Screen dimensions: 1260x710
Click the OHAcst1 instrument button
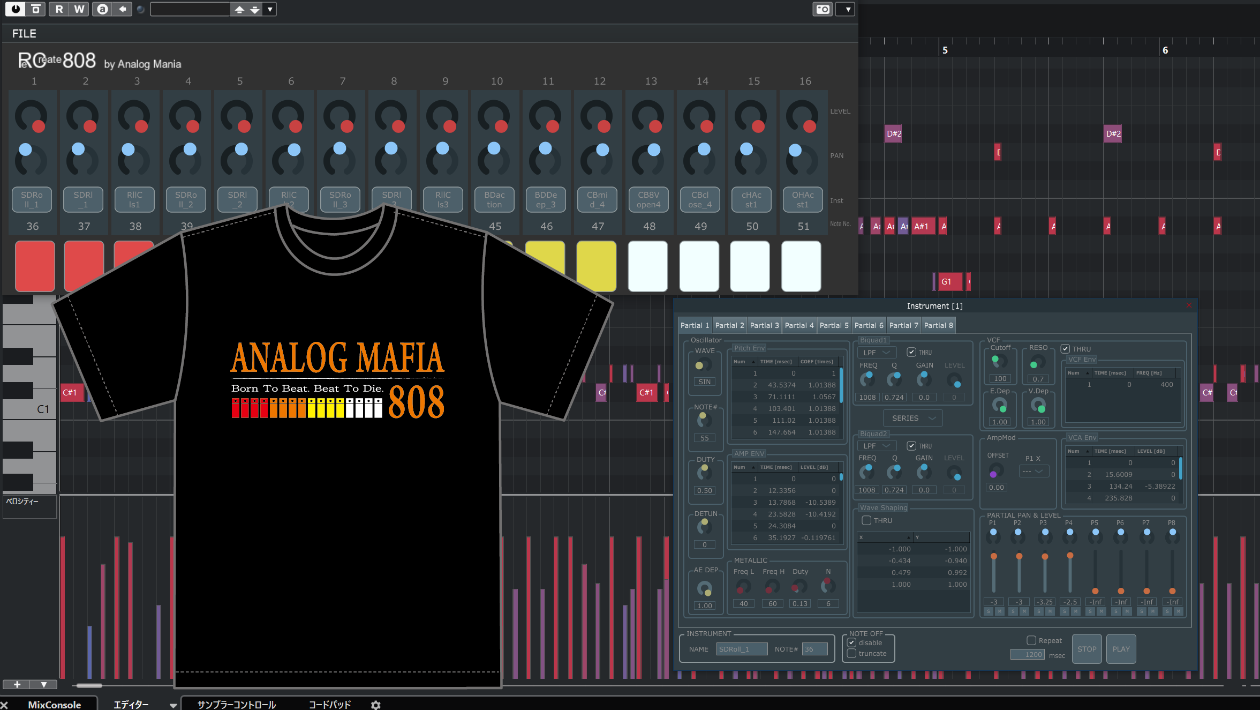pos(803,199)
